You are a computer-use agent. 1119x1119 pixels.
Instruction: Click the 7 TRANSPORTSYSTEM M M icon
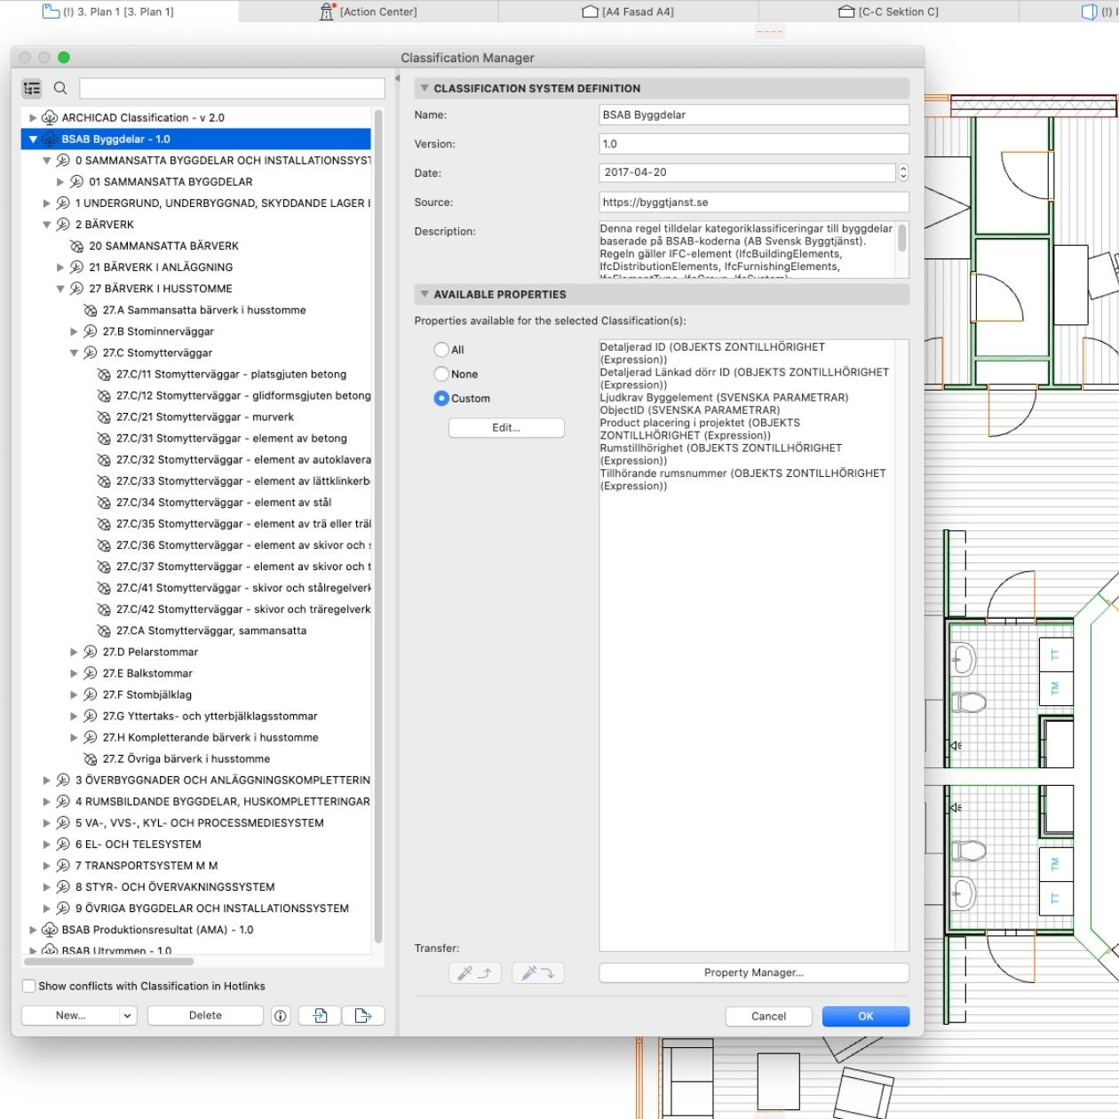63,866
